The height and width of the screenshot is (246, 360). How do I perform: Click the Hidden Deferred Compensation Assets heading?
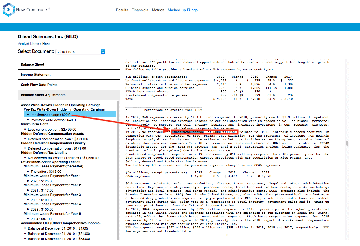pos(52,134)
